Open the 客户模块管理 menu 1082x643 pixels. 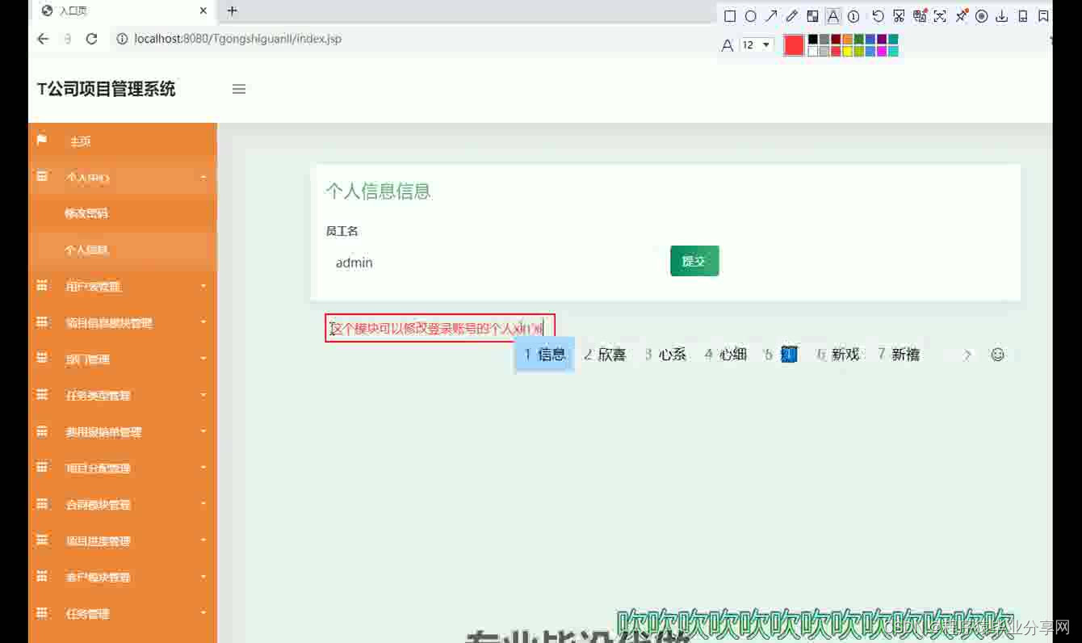pos(123,578)
